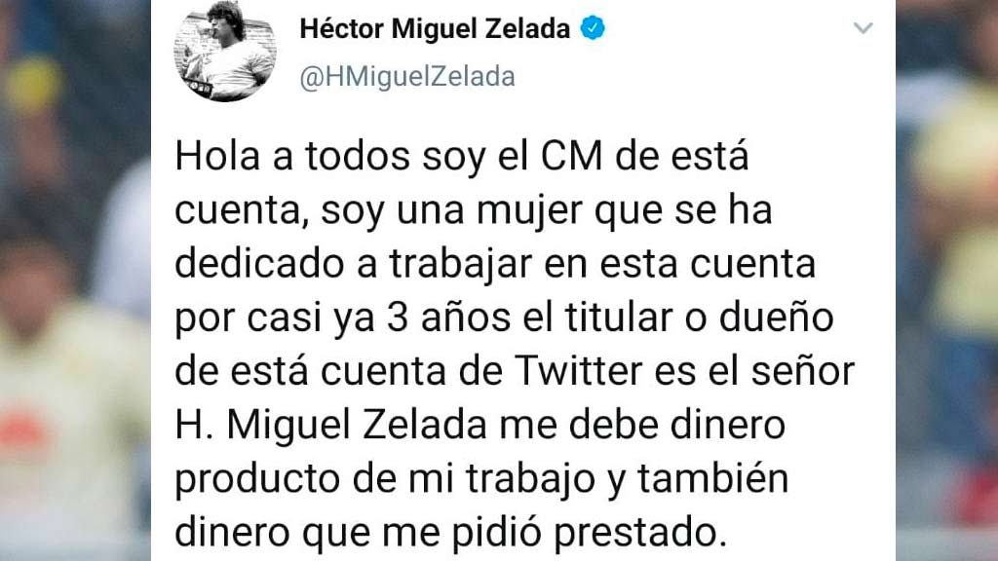Click the abbreviation "CM" in the tweet
Image resolution: width=998 pixels, height=561 pixels.
pyautogui.click(x=555, y=158)
